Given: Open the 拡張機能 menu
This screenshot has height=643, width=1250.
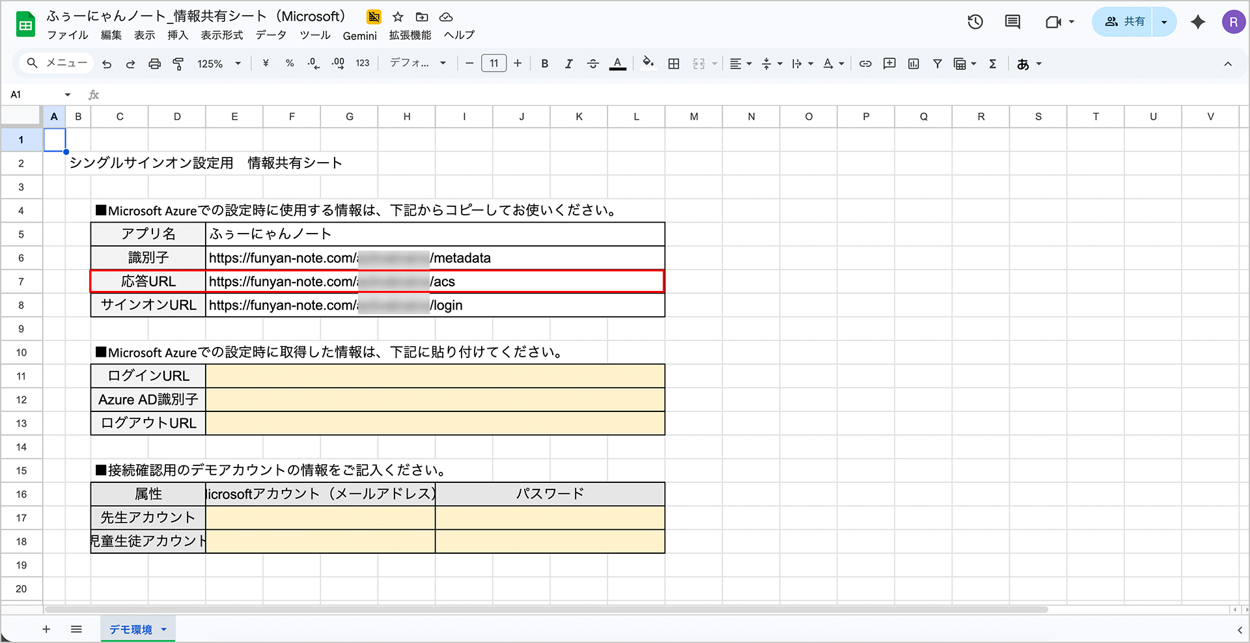Looking at the screenshot, I should pyautogui.click(x=410, y=35).
